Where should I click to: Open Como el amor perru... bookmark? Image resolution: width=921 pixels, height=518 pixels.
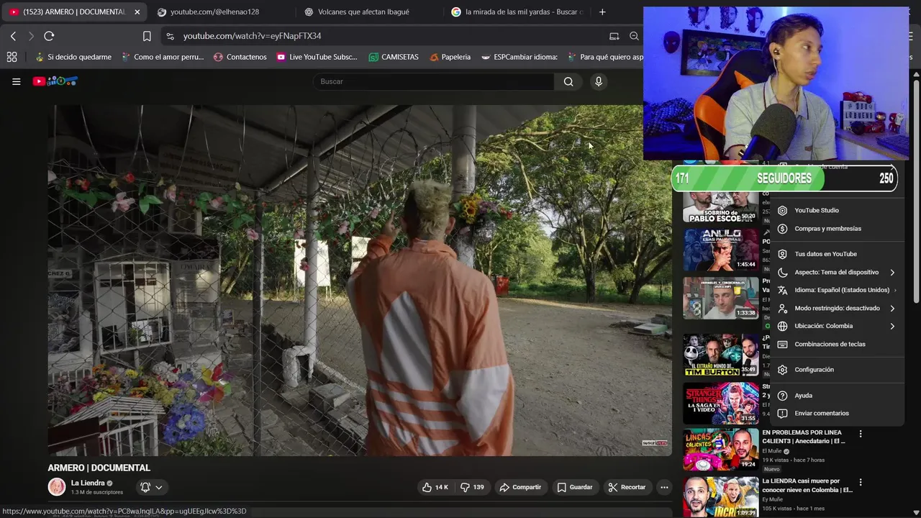pyautogui.click(x=163, y=57)
